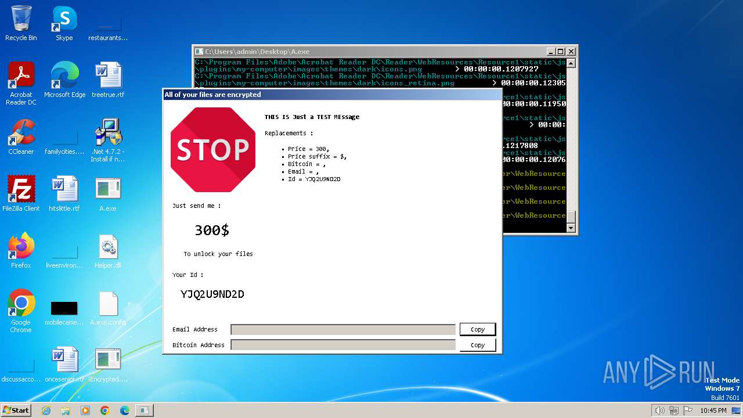
Task: Click the STOP sign image
Action: coord(213,150)
